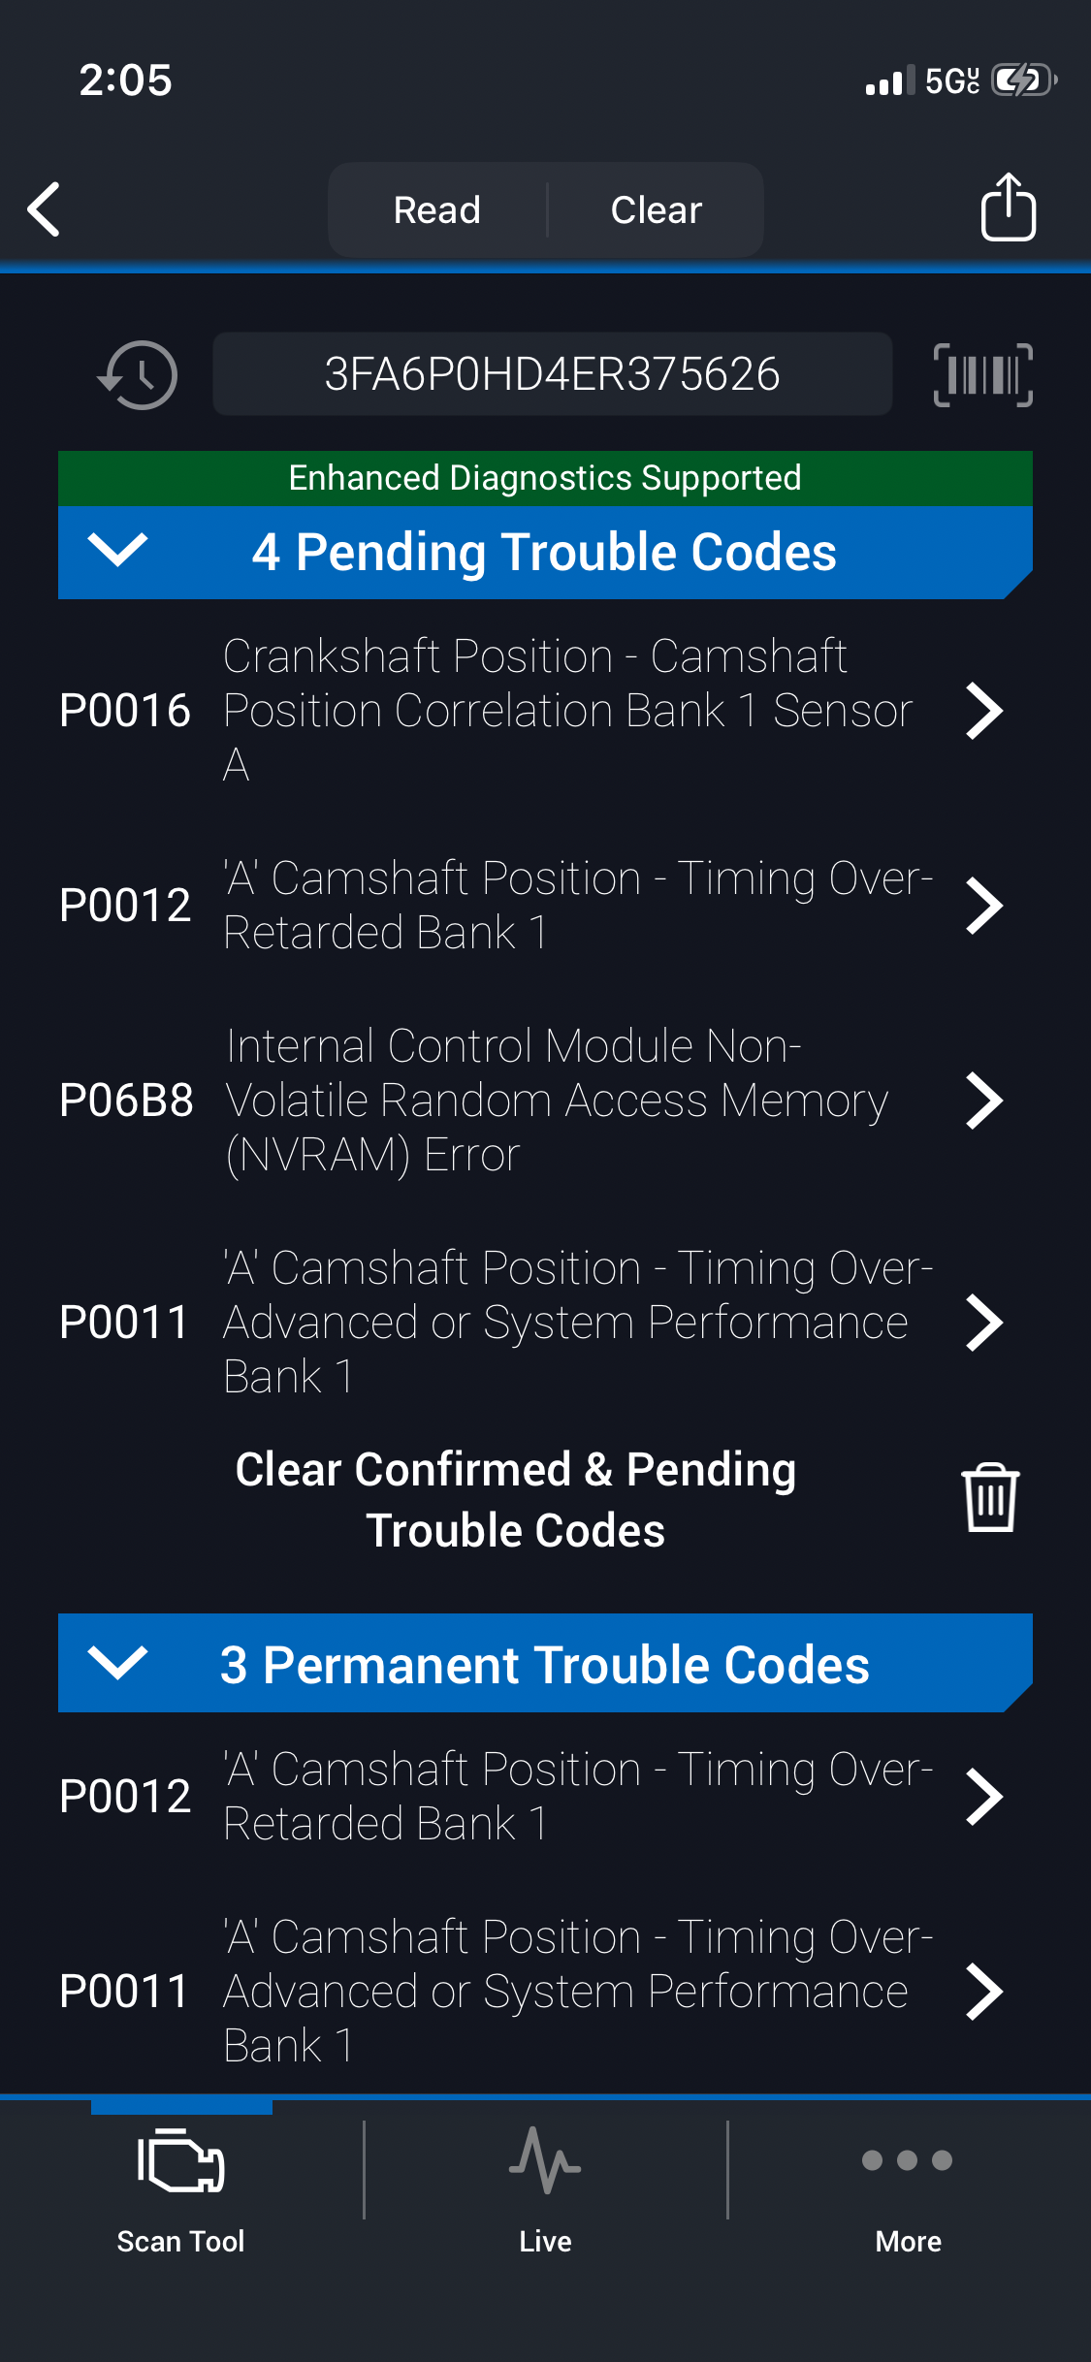The width and height of the screenshot is (1091, 2362).
Task: Open pending code P0012 chevron arrow
Action: (x=983, y=906)
